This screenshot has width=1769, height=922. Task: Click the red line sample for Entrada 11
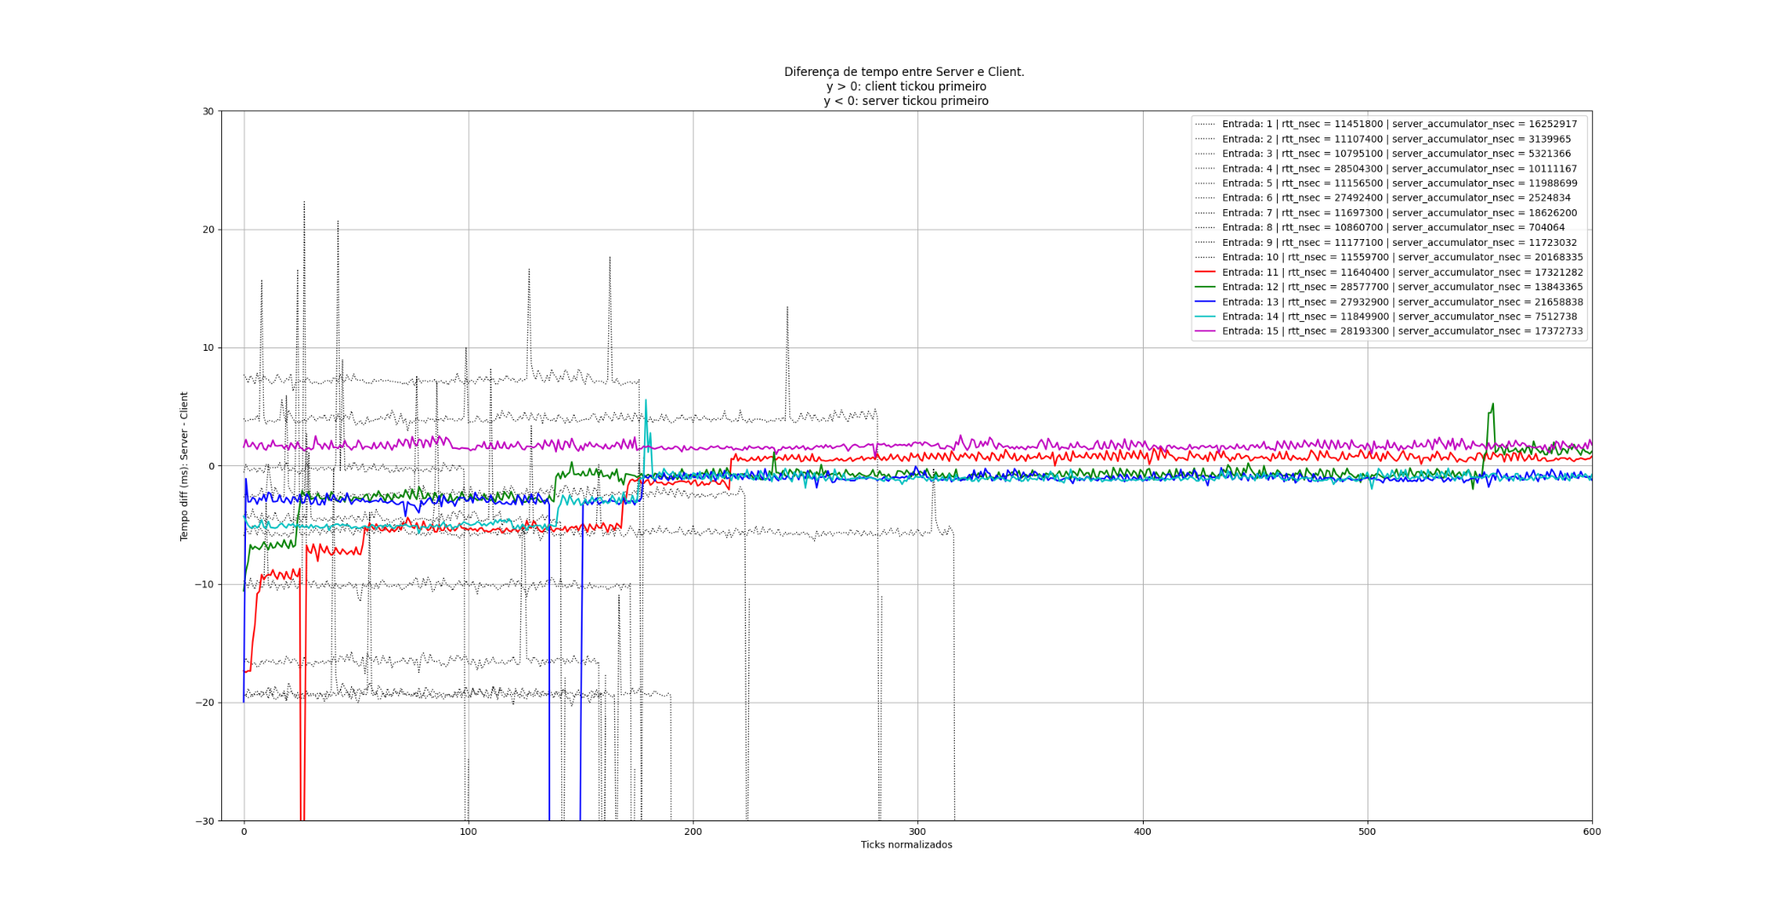[x=1204, y=272]
